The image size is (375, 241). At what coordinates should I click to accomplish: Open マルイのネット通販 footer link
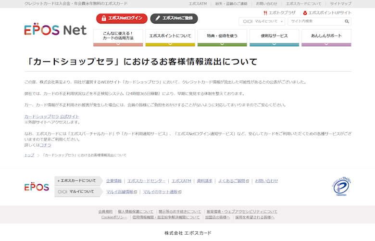click(162, 192)
